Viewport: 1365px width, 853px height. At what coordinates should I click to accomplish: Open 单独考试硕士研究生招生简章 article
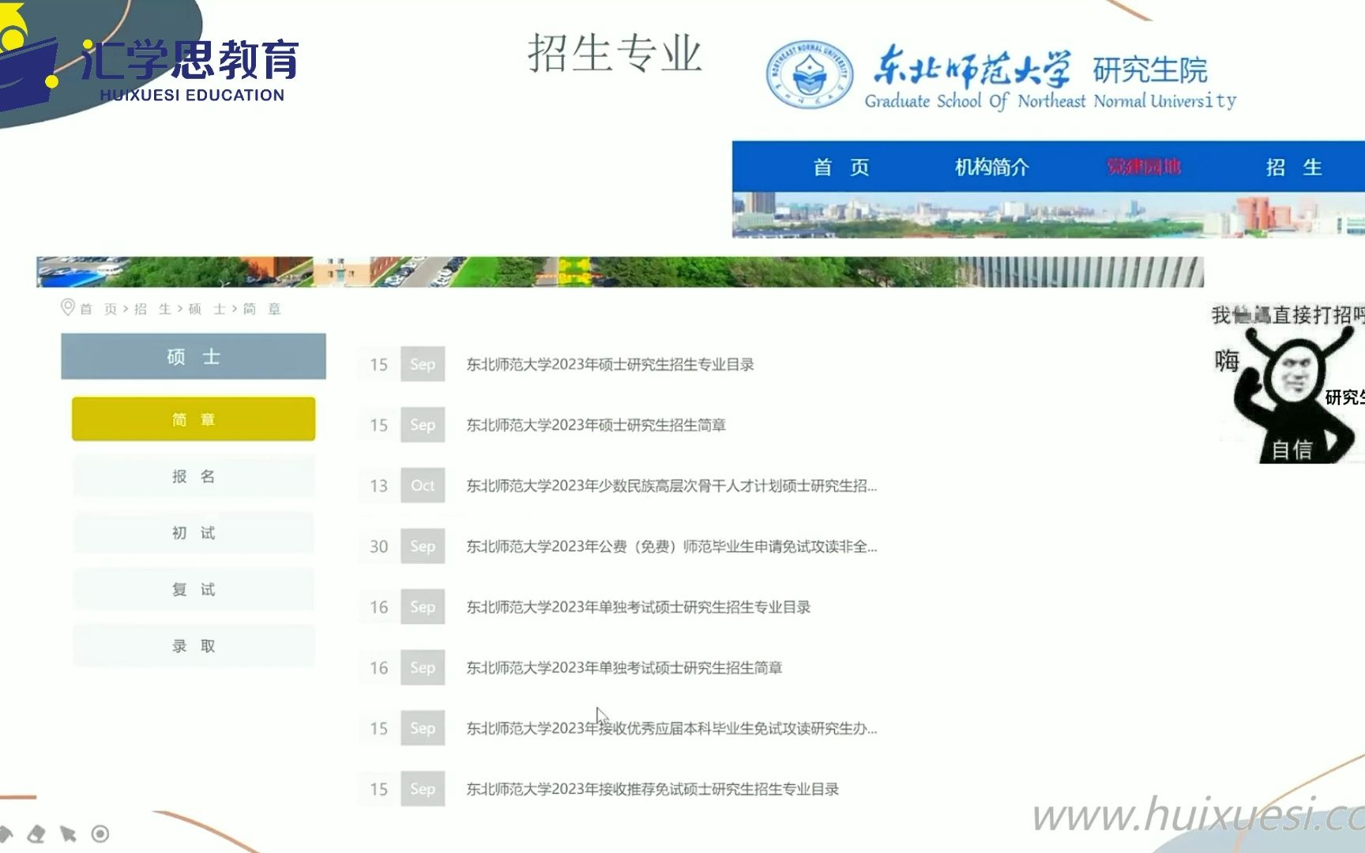(624, 668)
